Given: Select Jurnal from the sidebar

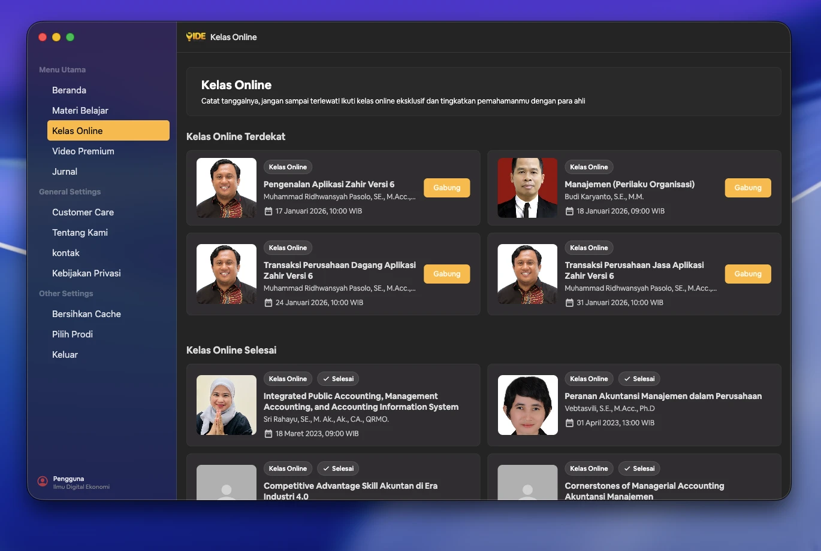Looking at the screenshot, I should pyautogui.click(x=65, y=172).
